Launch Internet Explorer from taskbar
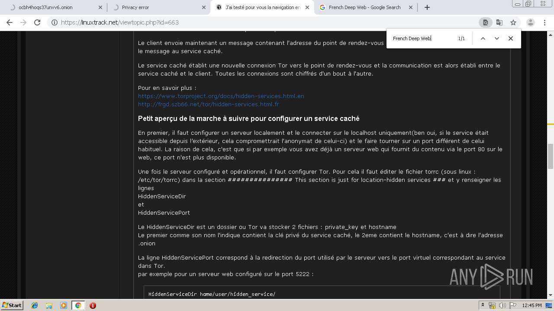This screenshot has width=554, height=311. 35,305
